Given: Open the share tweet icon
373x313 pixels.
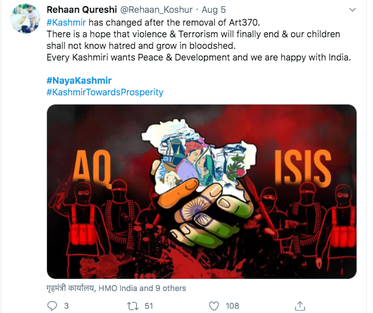Looking at the screenshot, I should [x=300, y=306].
